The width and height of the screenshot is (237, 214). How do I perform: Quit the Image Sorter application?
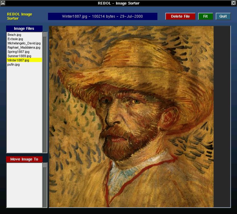pos(223,16)
